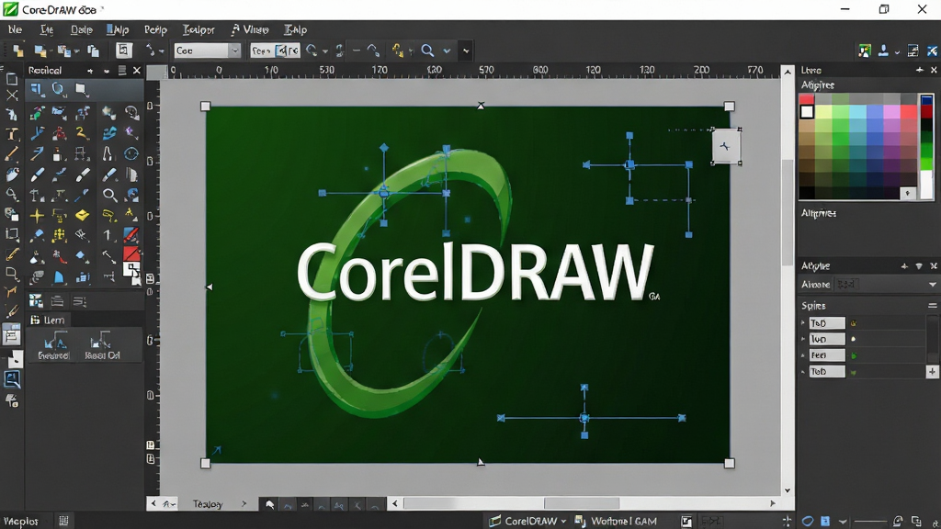Pick the white swatch in color palette
Screen dimensions: 941x529
(807, 111)
